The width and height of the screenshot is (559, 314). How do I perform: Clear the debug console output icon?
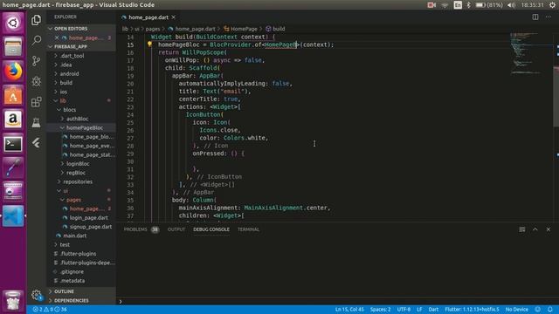point(522,229)
